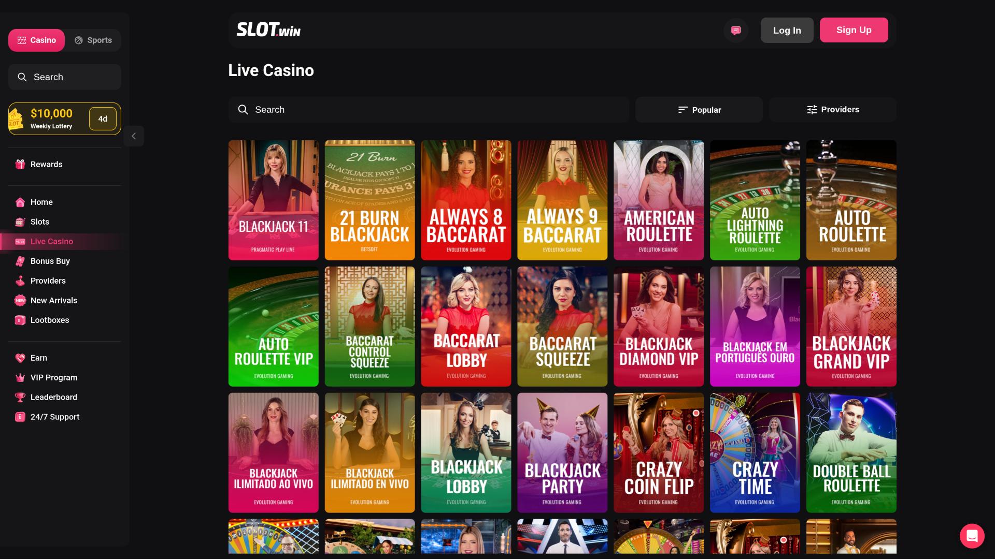Open the Providers filter dropdown
This screenshot has height=559, width=995.
(x=833, y=110)
